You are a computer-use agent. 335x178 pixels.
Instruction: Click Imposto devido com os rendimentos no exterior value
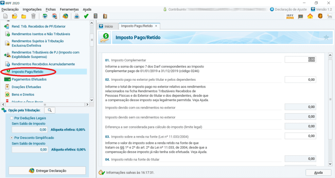(300, 107)
